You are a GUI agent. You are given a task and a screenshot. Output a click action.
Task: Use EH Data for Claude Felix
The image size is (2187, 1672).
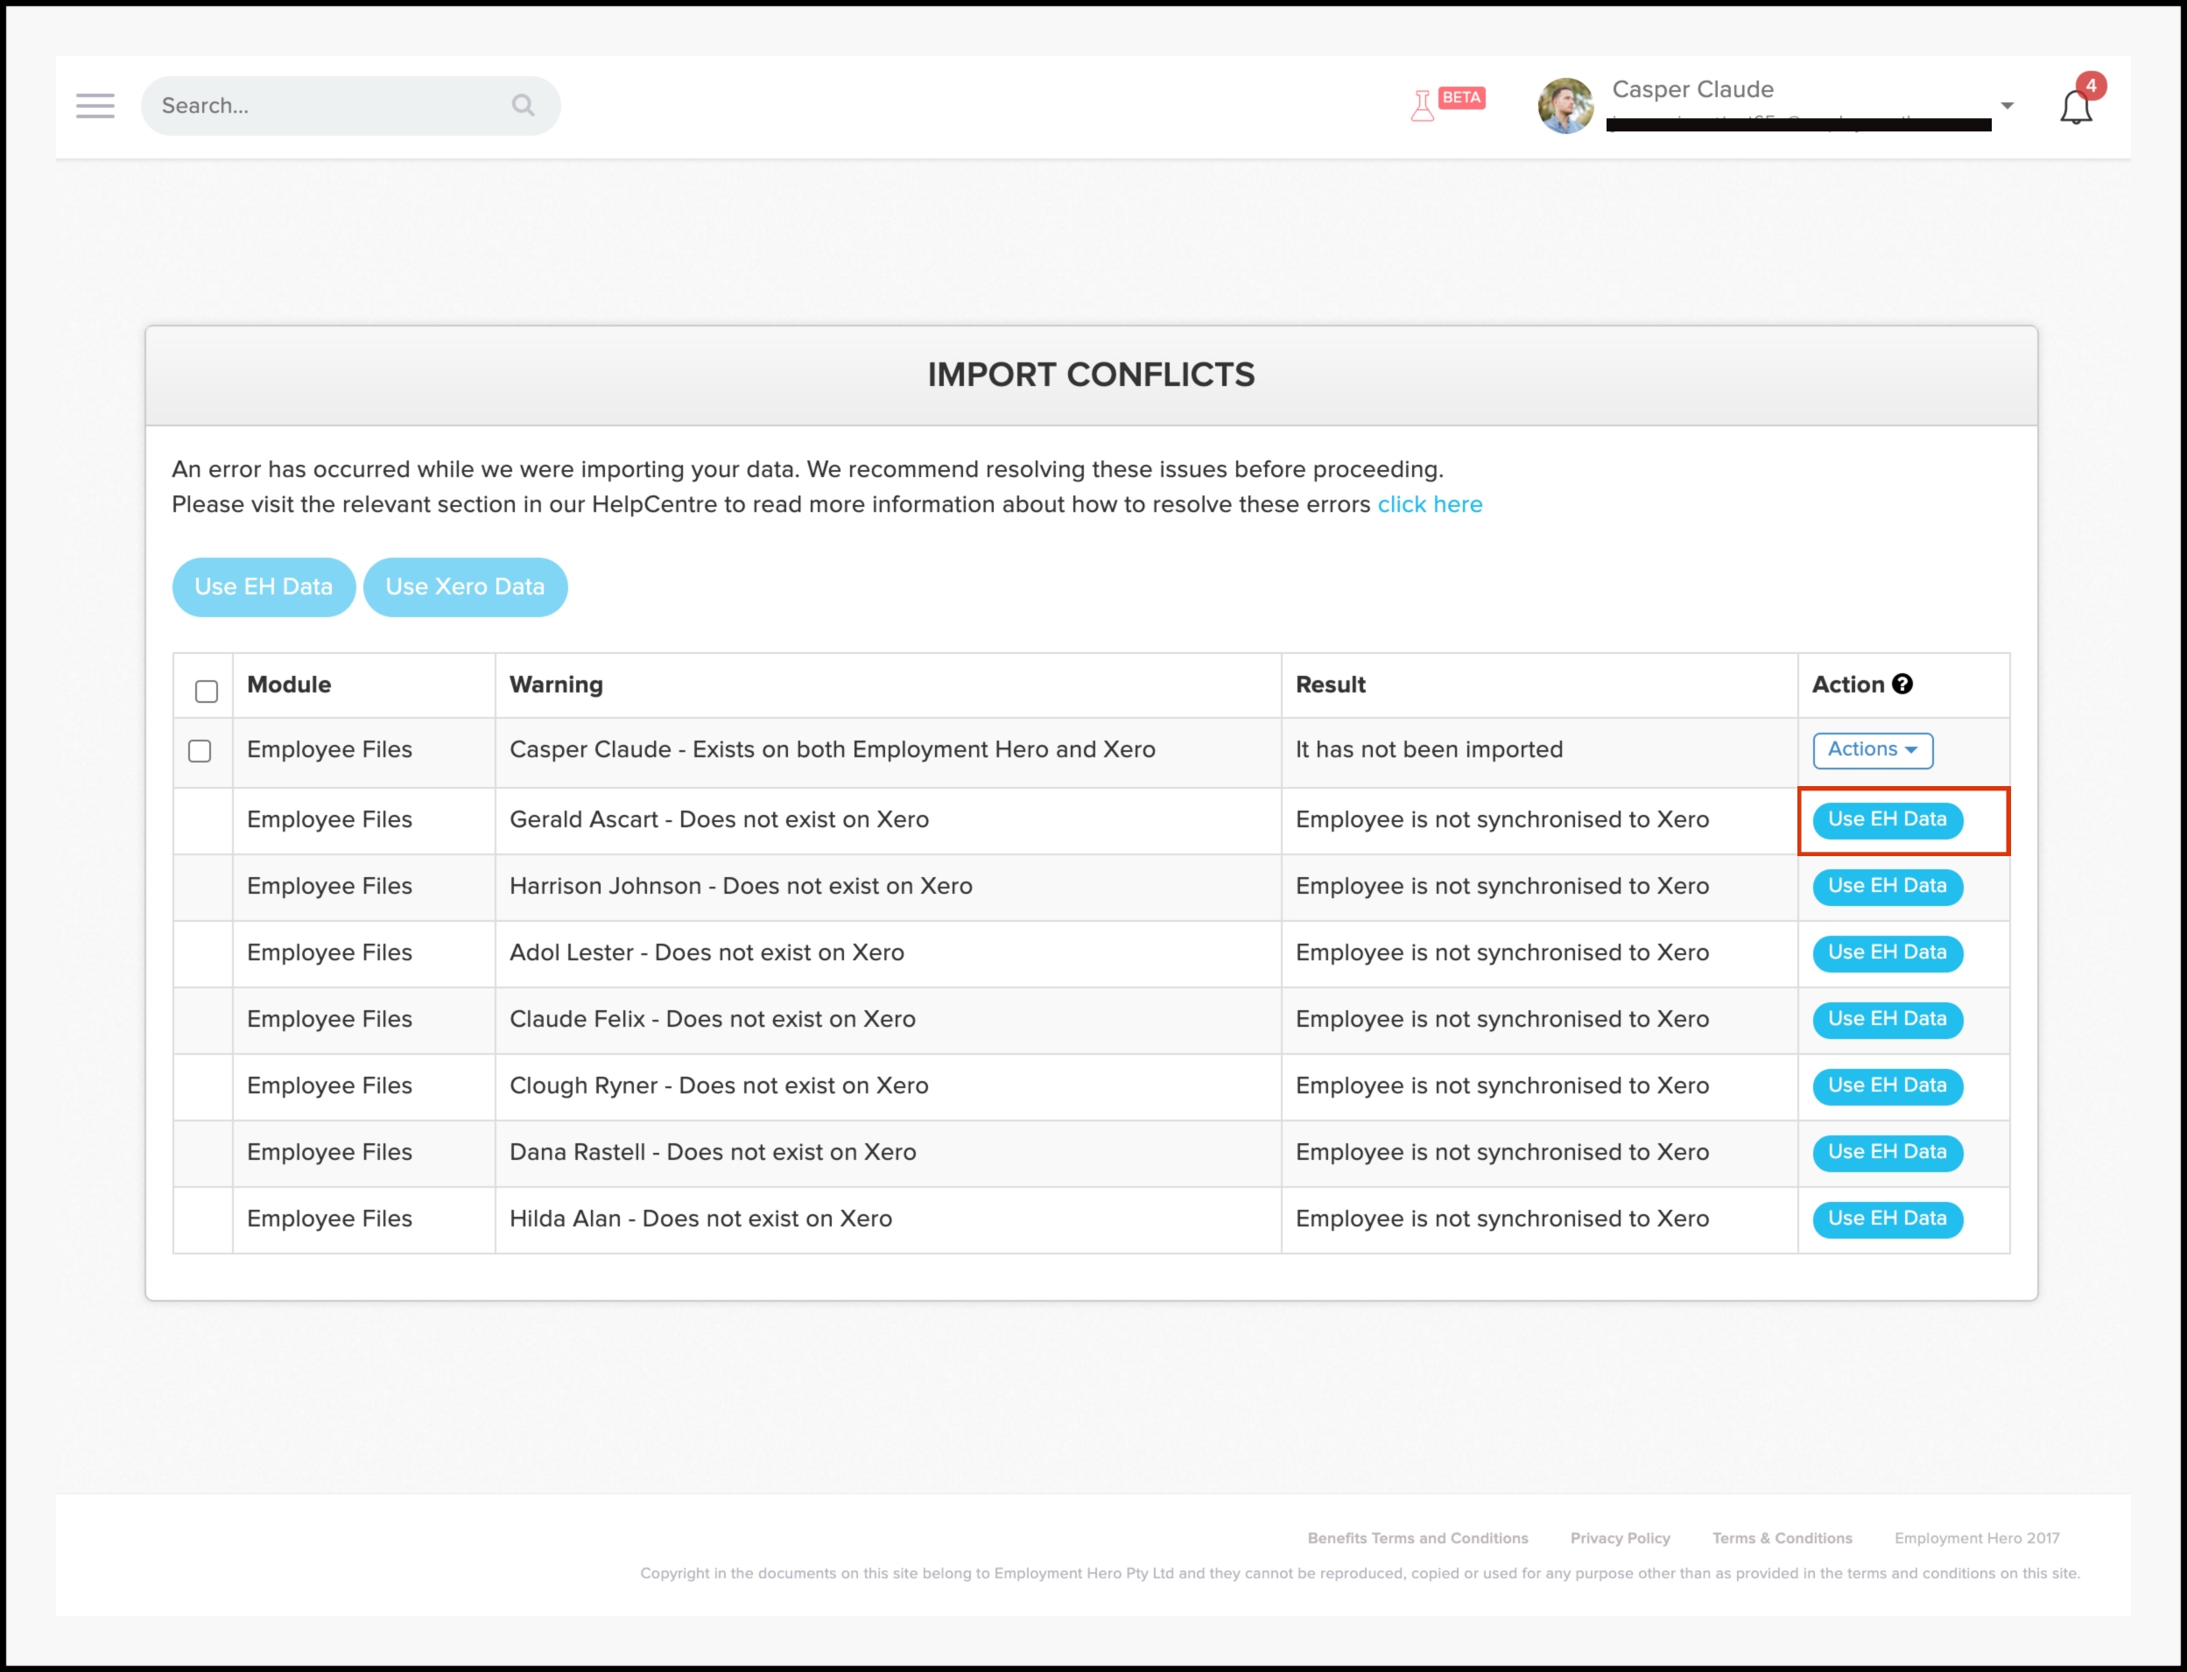pyautogui.click(x=1887, y=1019)
